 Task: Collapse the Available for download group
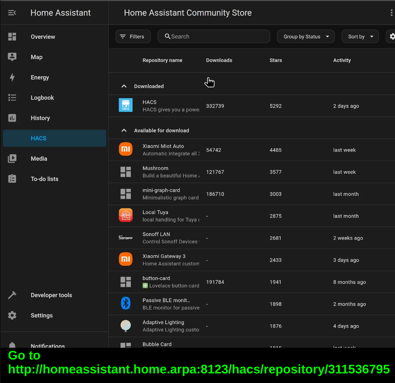pos(124,130)
